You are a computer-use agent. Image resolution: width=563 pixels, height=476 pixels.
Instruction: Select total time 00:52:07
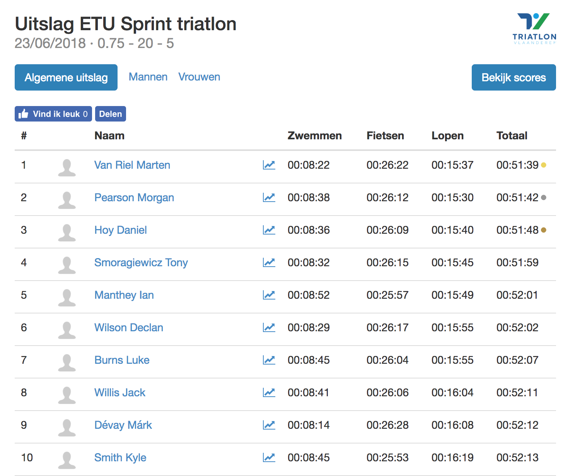517,360
